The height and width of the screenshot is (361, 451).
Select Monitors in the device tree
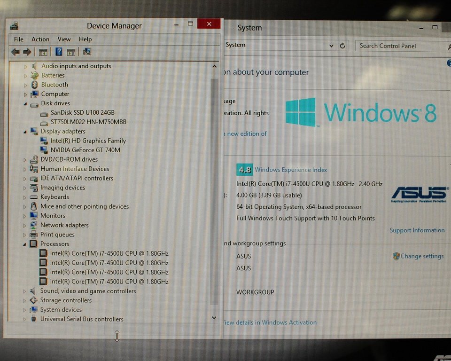point(53,216)
